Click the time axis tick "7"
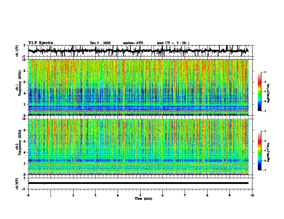This screenshot has height=219, width=284. coord(185,195)
